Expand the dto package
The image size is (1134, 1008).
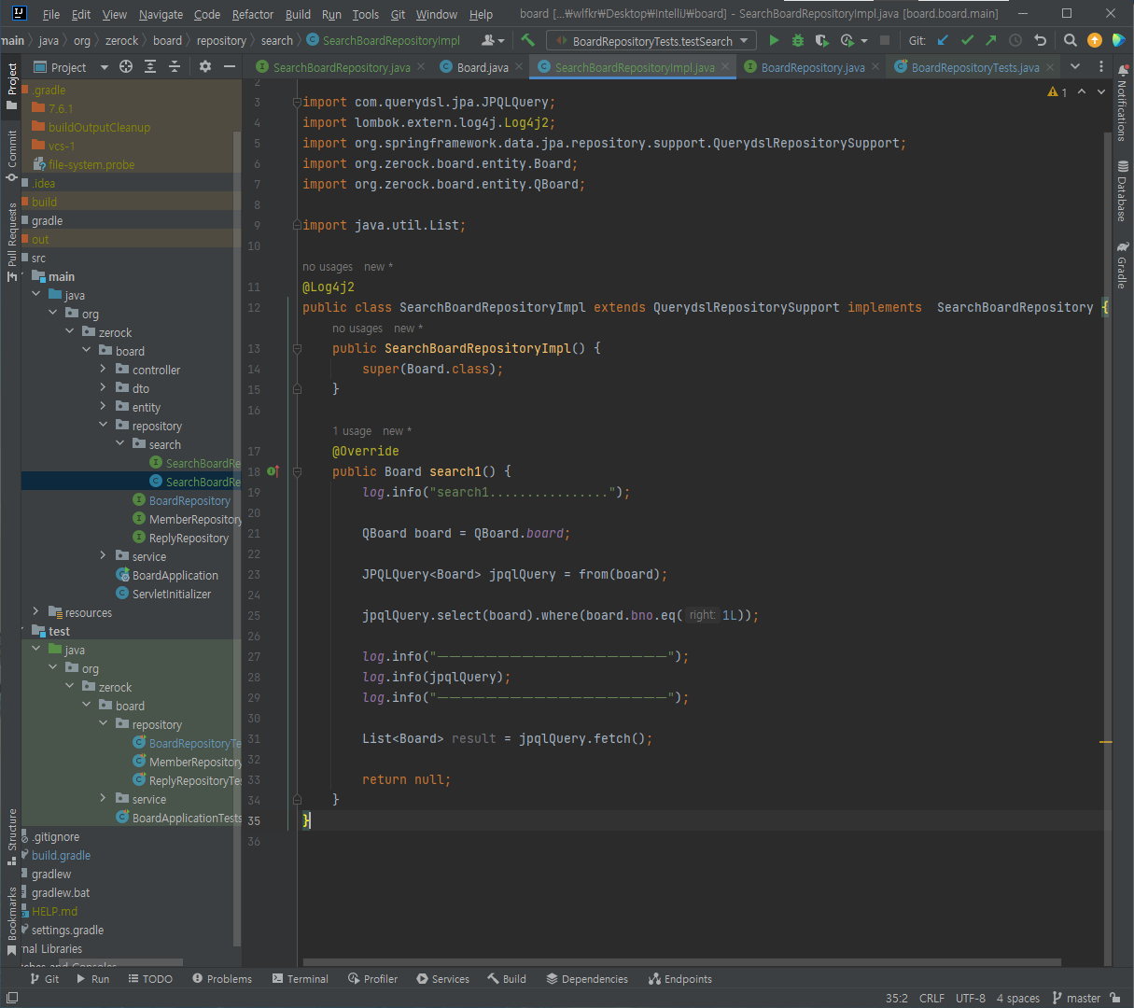(103, 388)
